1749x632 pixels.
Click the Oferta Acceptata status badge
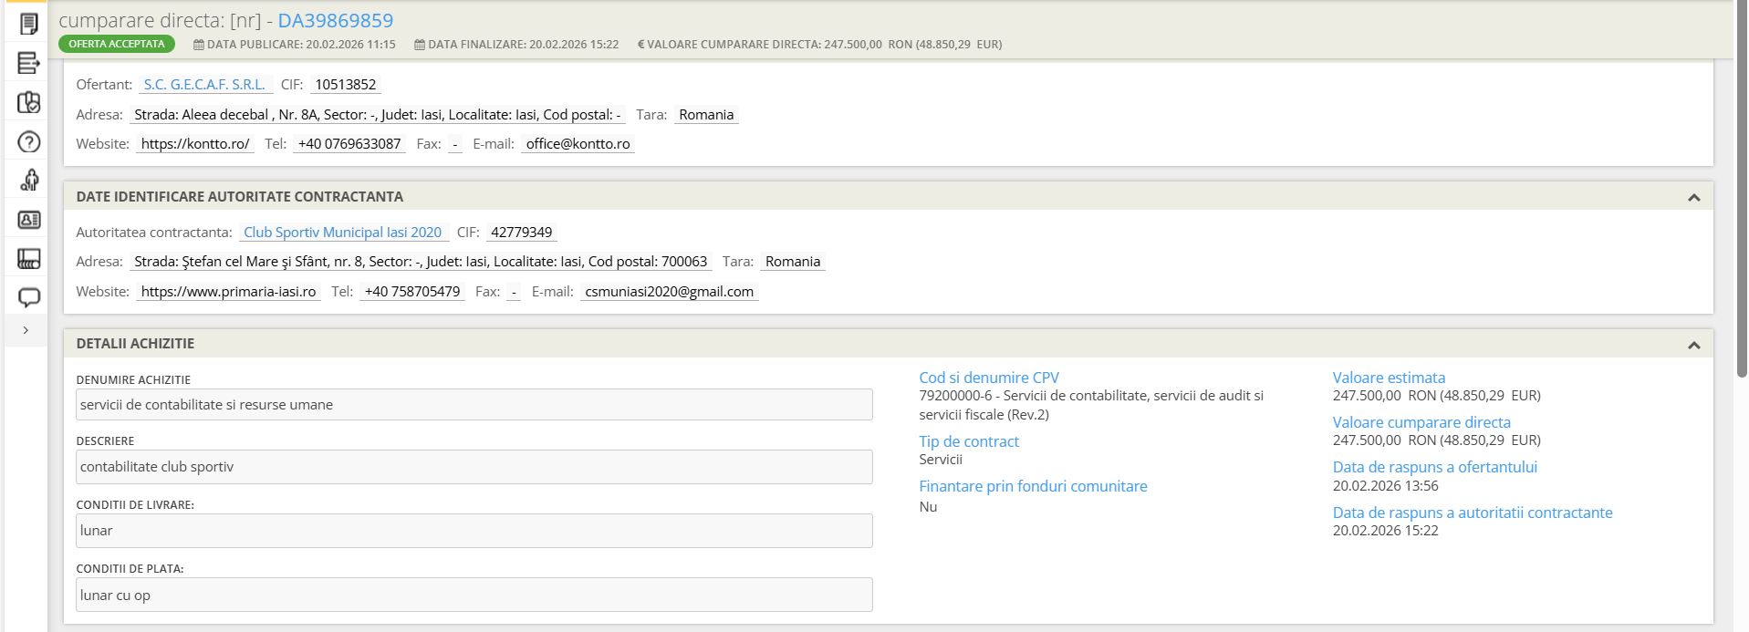point(117,44)
